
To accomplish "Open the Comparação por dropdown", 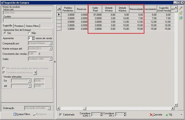I will coord(50,43).
